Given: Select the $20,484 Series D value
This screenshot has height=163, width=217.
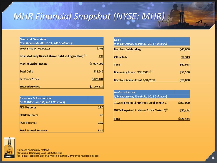Looking at the screenshot, I should coord(185,110).
